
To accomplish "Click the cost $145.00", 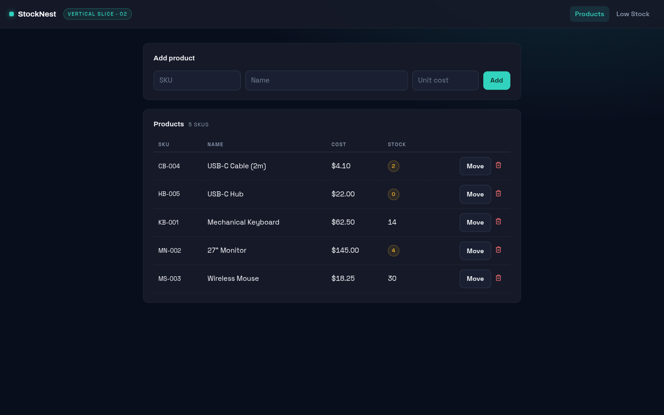I will [x=345, y=250].
